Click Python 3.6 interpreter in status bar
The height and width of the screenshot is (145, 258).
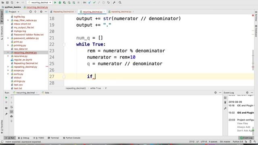[x=238, y=141]
